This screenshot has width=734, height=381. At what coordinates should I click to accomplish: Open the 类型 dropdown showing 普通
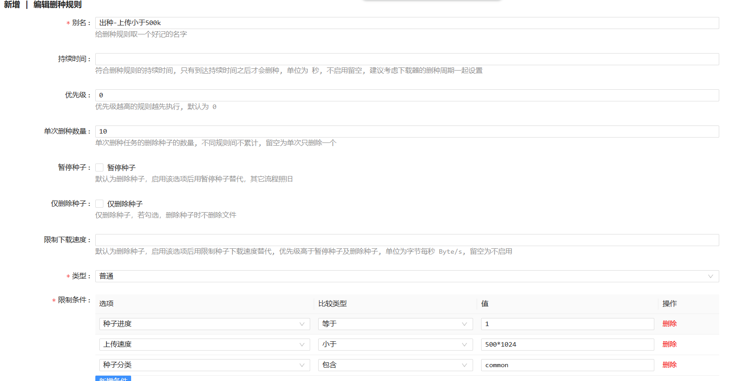click(x=406, y=276)
